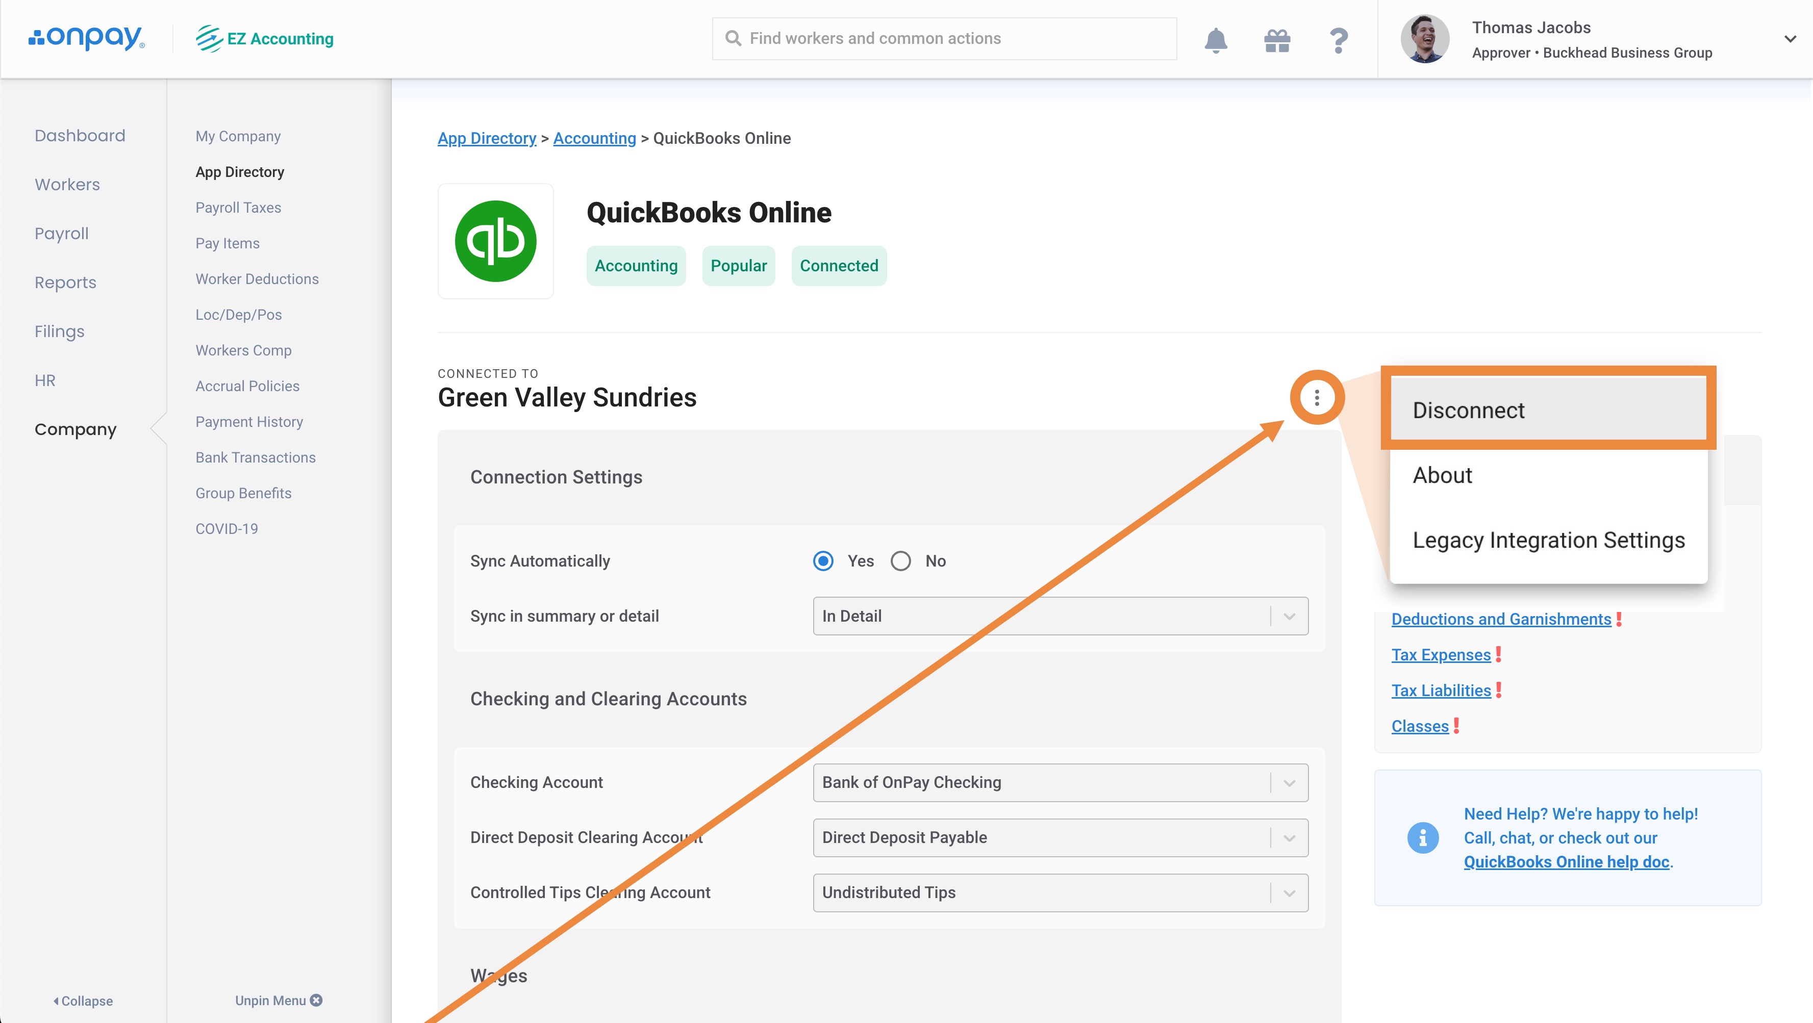Choose Legacy Integration Settings menu item

[1548, 541]
